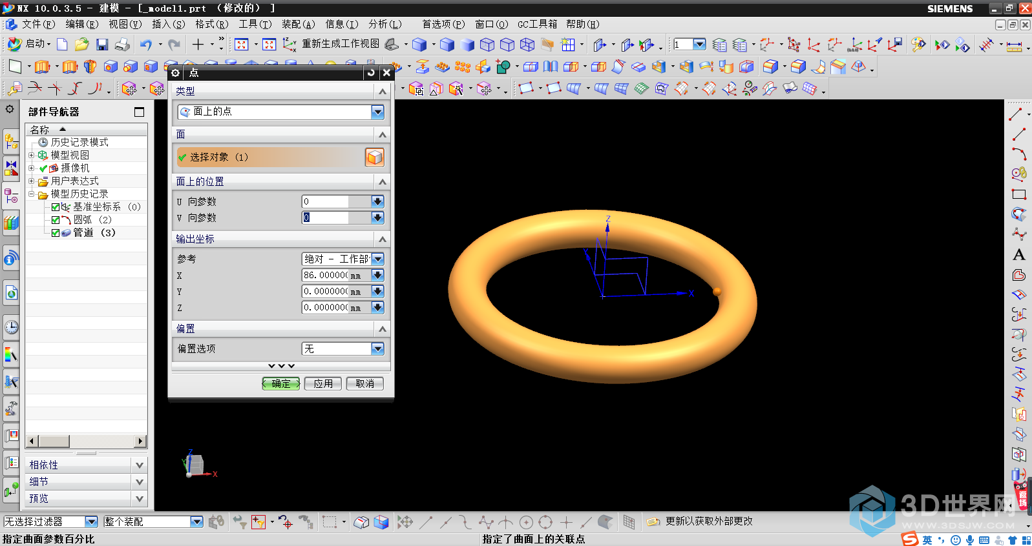Click the Measure Distance ruler icon
1032x546 pixels.
pos(1014,45)
